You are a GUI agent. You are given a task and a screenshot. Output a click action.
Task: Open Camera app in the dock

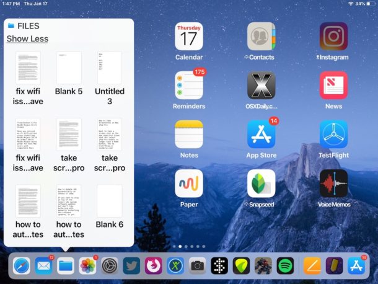pyautogui.click(x=197, y=266)
